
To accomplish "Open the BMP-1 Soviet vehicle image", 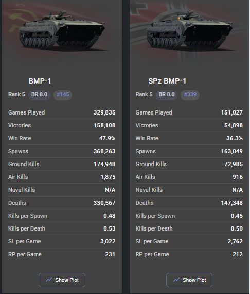I will coord(62,31).
